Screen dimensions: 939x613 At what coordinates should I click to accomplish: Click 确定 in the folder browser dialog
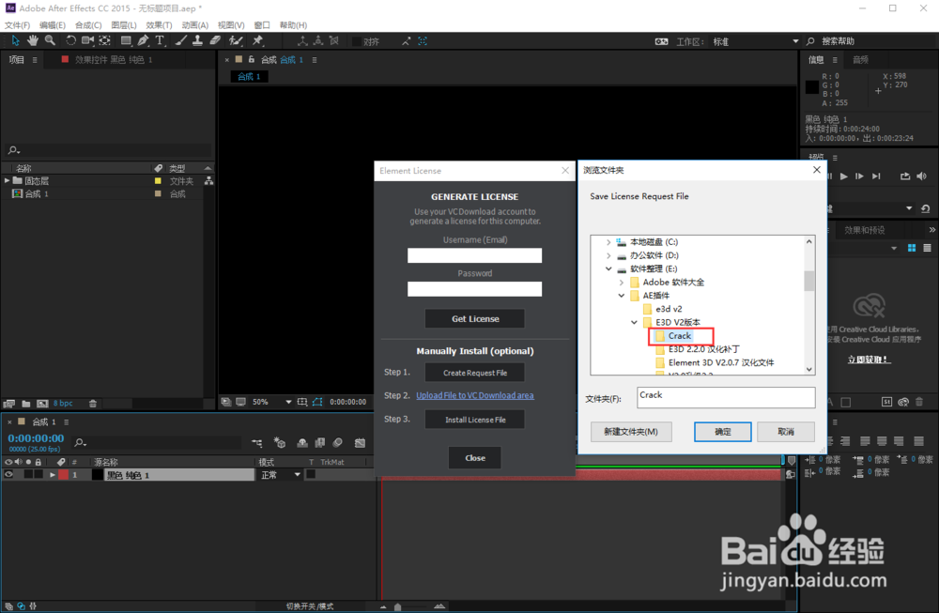click(723, 432)
